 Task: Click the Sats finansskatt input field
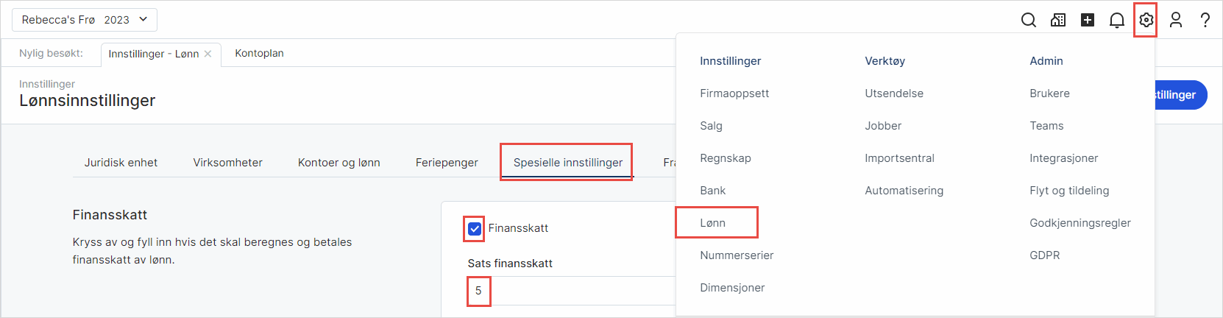(574, 291)
